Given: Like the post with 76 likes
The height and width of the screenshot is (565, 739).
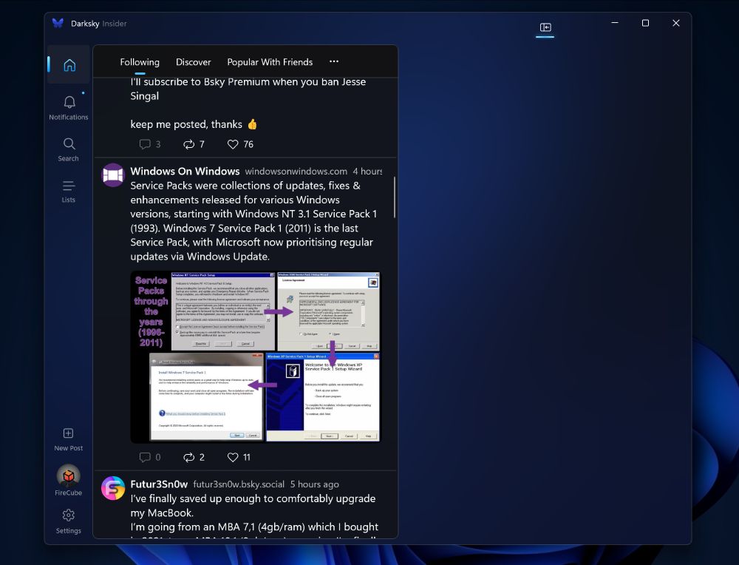Looking at the screenshot, I should click(240, 144).
